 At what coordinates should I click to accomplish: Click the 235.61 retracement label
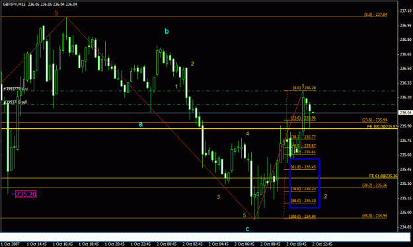tap(304, 152)
